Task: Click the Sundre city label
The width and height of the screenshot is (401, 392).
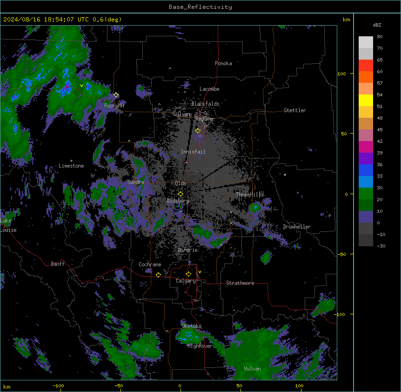Action: 136,182
